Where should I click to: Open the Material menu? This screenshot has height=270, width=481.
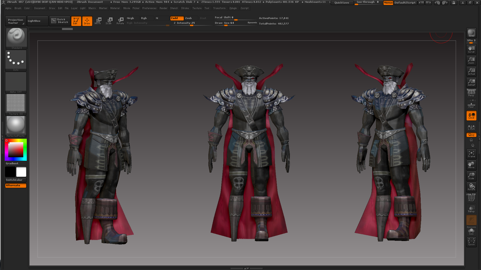pyautogui.click(x=115, y=8)
